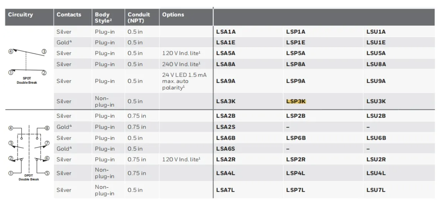The height and width of the screenshot is (202, 442).
Task: Select the Contacts column header
Action: coord(69,15)
